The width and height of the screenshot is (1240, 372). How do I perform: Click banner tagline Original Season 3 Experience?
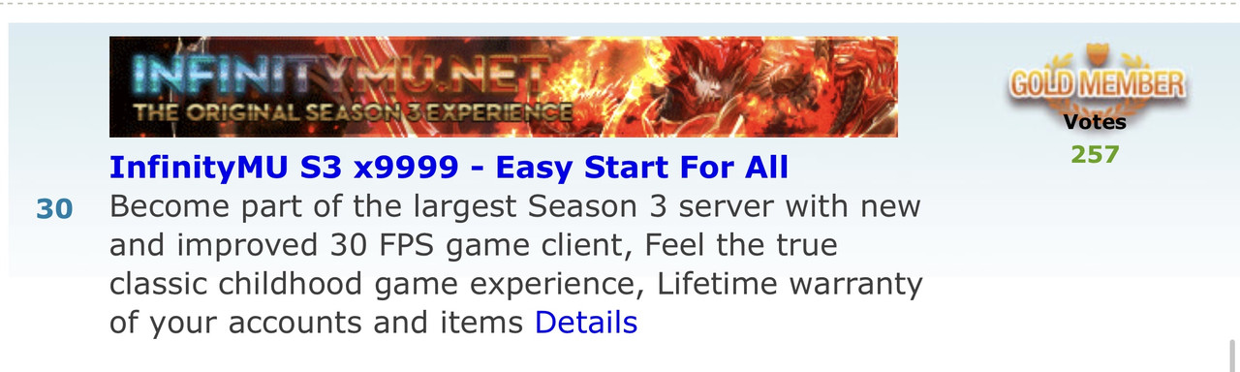click(x=353, y=113)
